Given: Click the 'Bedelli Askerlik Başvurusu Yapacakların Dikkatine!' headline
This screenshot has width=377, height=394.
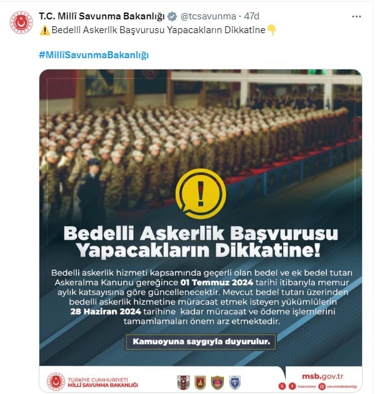Looking at the screenshot, I should (201, 242).
